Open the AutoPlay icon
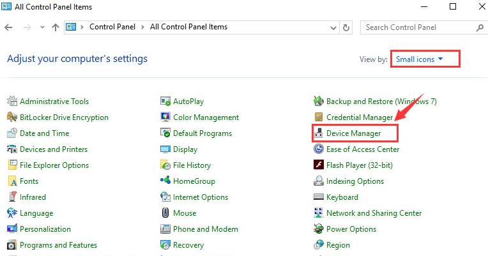This screenshot has width=488, height=256. tap(165, 101)
